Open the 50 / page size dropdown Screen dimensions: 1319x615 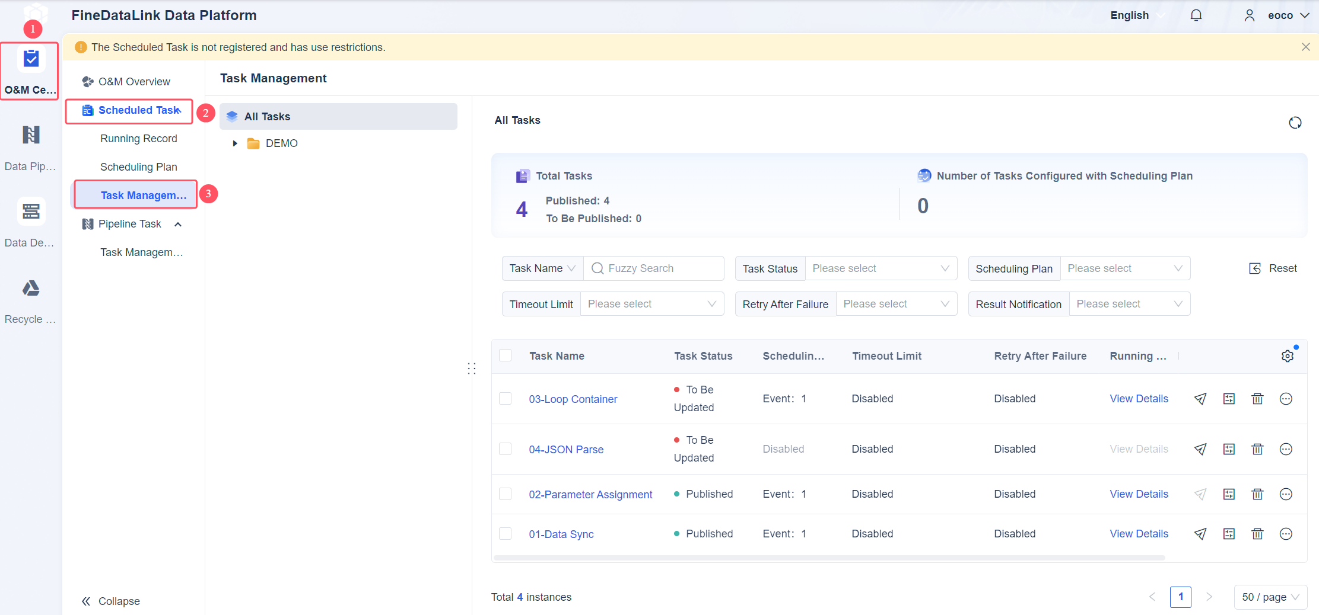tap(1270, 597)
